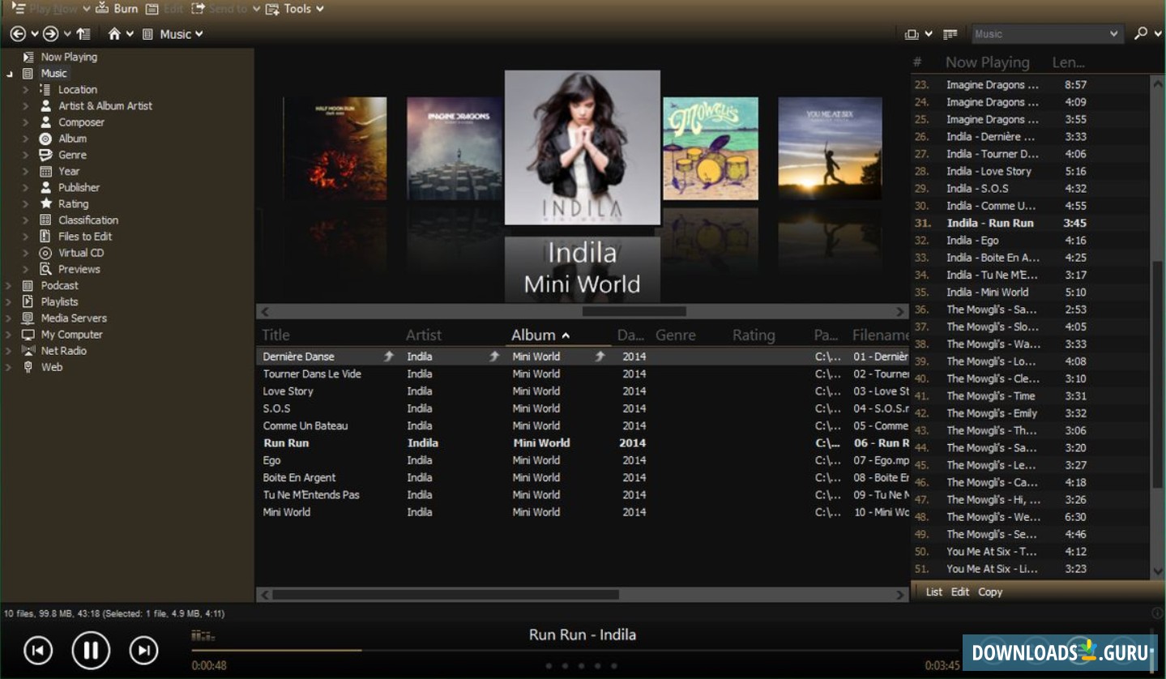
Task: Select the Web node in the tree
Action: 51,367
